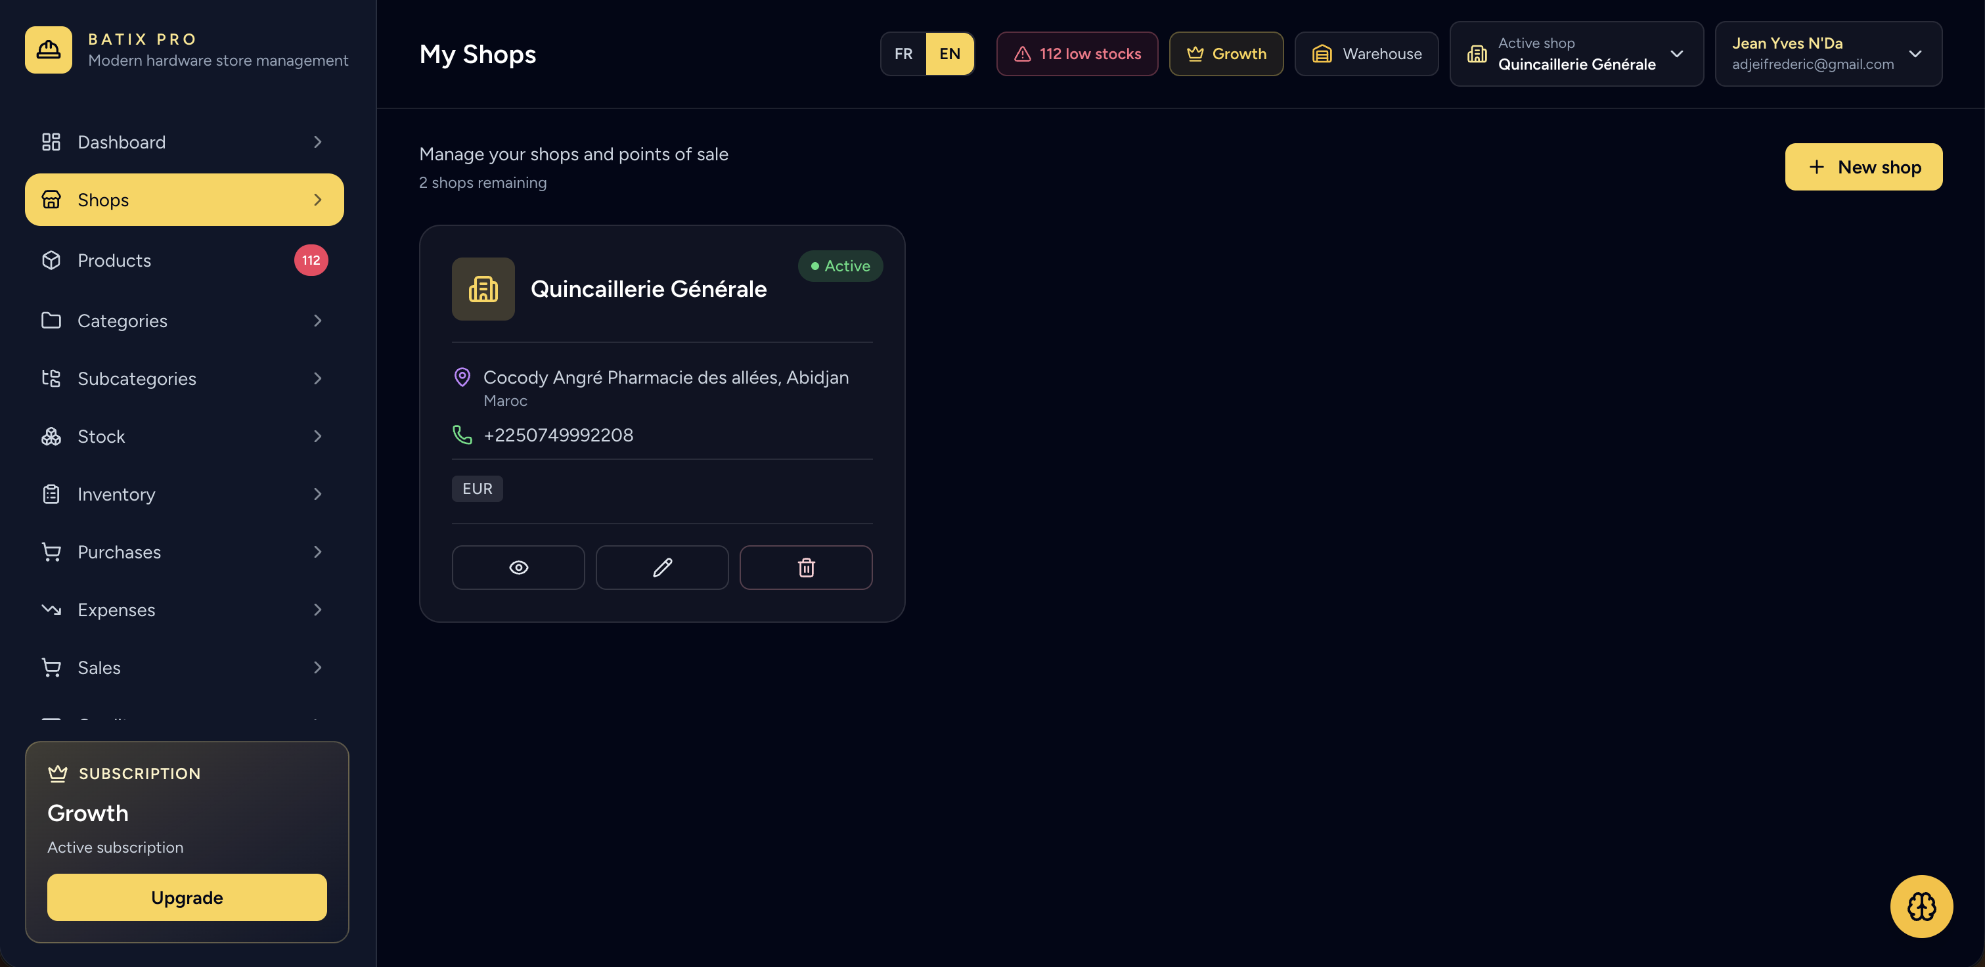Click the shop building icon on Quincaillerie card
Image resolution: width=1985 pixels, height=967 pixels.
point(483,289)
